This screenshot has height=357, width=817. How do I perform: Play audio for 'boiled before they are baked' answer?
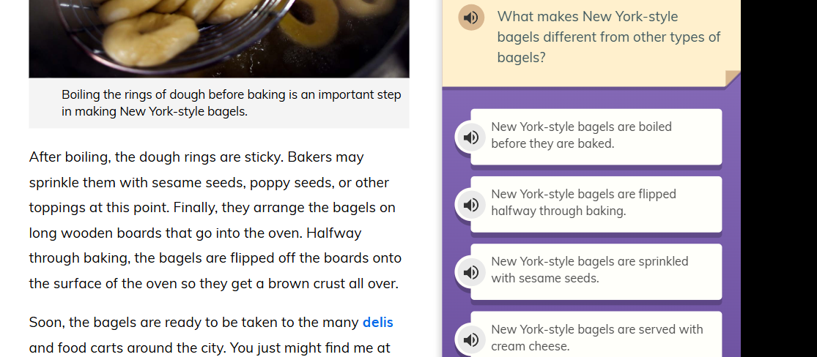[471, 137]
